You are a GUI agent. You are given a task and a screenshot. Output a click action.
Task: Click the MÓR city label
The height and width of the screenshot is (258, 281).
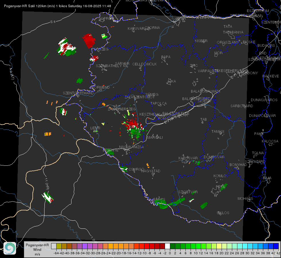tap(219, 53)
